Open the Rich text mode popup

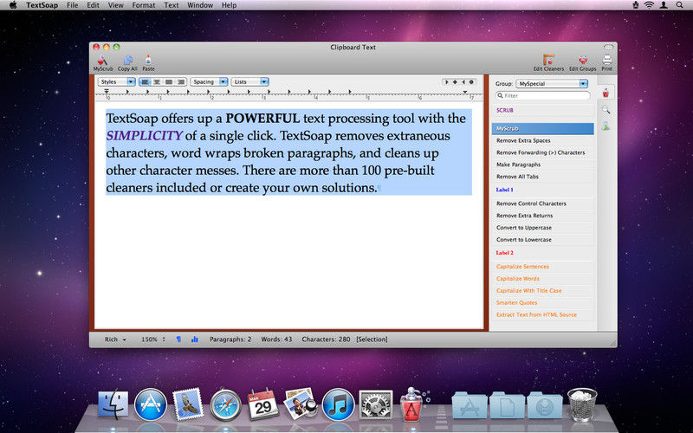click(x=115, y=339)
